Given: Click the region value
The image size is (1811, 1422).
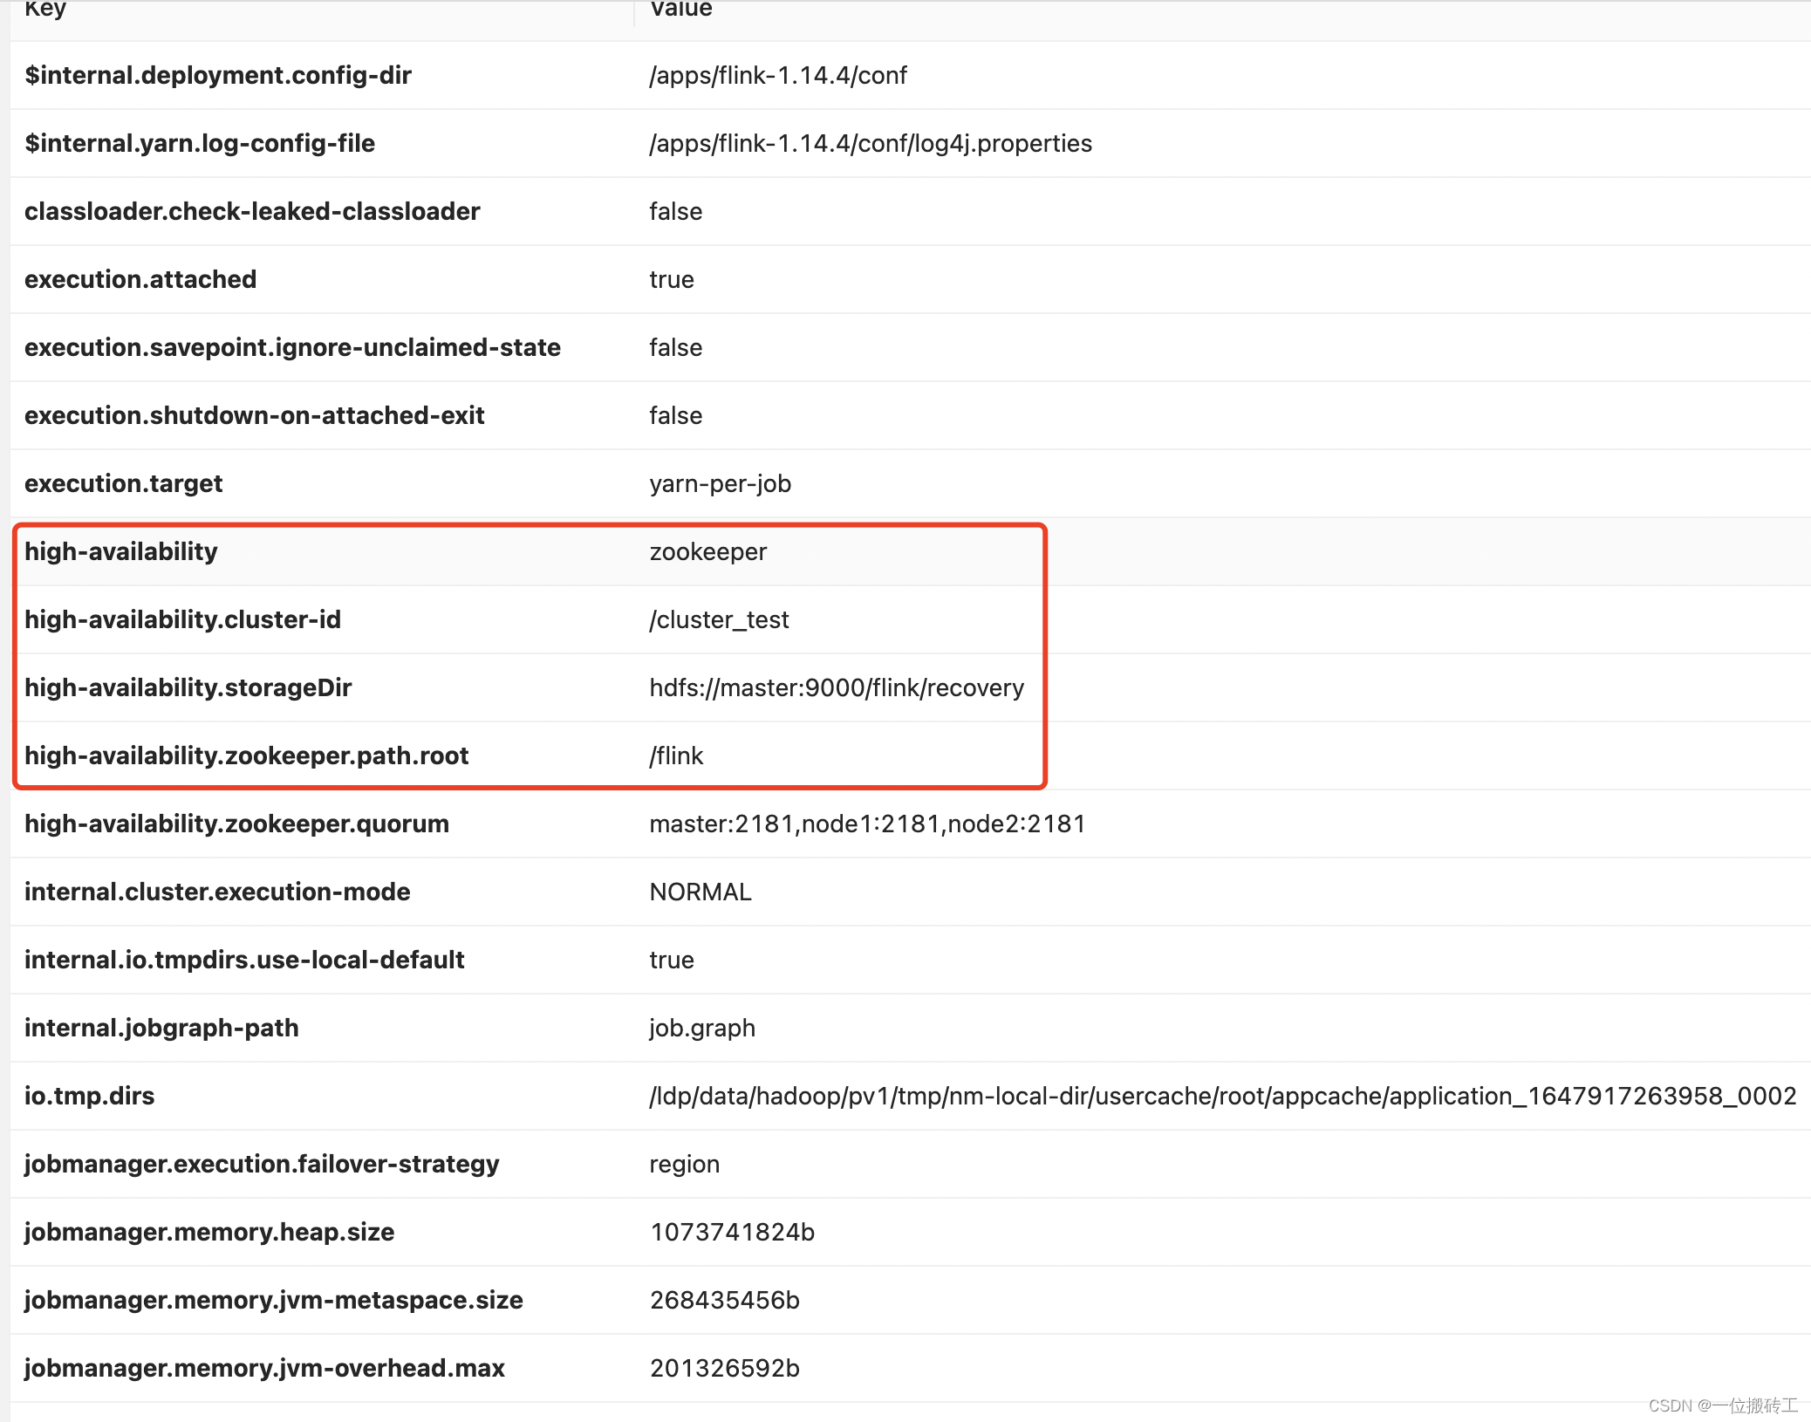Looking at the screenshot, I should click(685, 1164).
